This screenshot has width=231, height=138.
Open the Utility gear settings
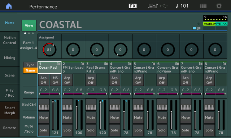(x=219, y=6)
